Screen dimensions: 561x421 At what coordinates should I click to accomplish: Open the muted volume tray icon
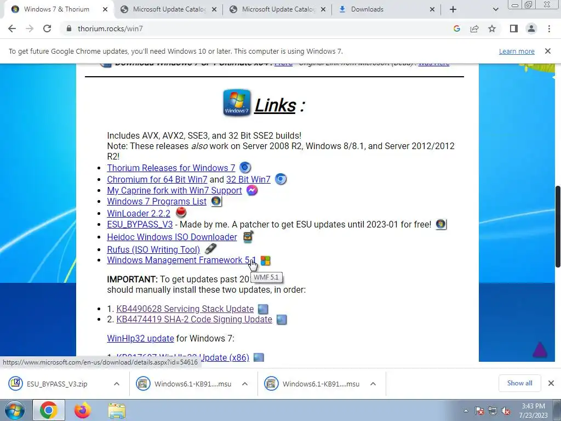tap(506, 411)
